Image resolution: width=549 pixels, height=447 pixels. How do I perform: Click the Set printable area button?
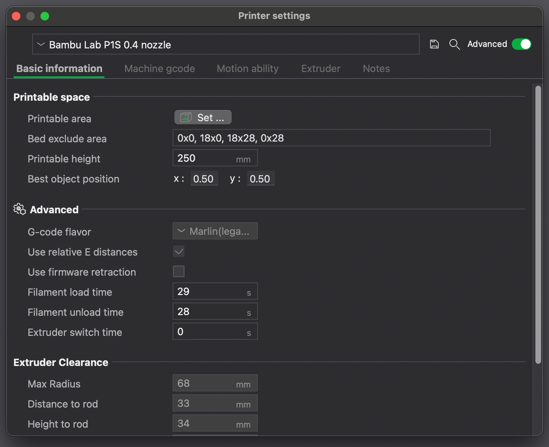pyautogui.click(x=203, y=117)
